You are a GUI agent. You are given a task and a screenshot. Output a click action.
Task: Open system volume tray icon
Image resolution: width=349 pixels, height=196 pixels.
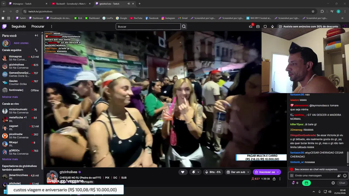330,192
